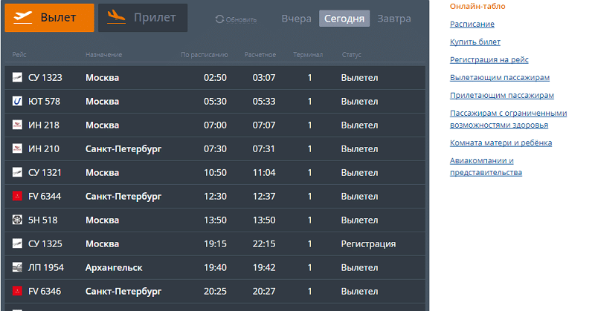Click scheduled time 02:50
Image resolution: width=595 pixels, height=311 pixels.
(215, 78)
